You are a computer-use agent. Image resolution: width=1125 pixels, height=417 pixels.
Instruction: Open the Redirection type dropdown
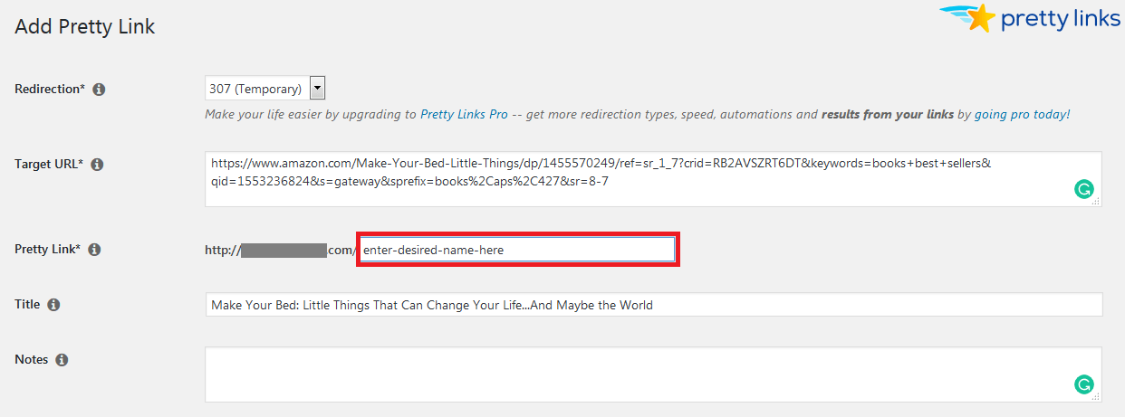(264, 89)
